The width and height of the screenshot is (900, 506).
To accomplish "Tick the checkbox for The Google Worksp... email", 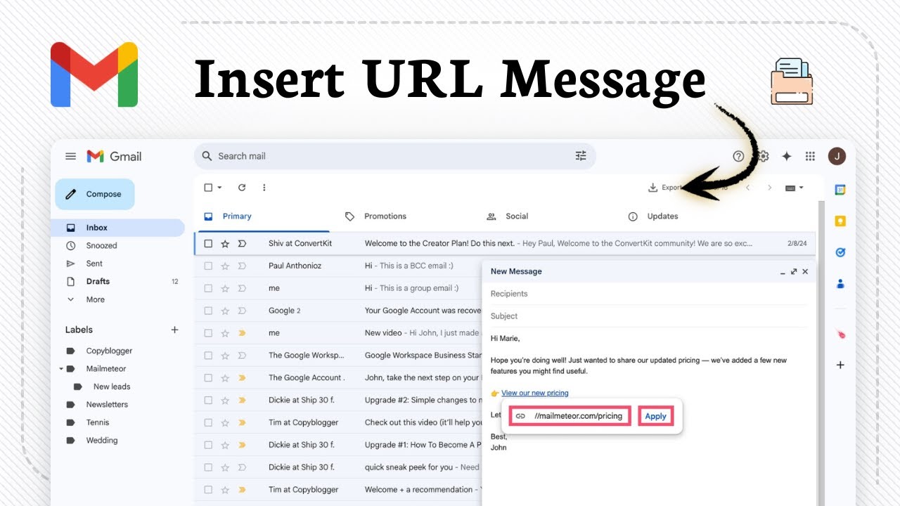I will pos(208,355).
